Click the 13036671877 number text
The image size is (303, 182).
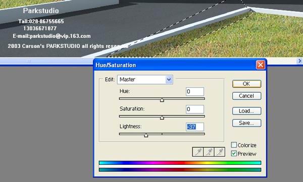point(40,28)
